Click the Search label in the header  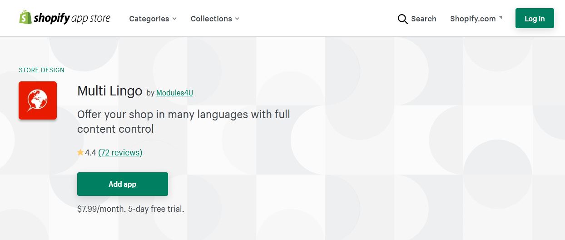pos(424,19)
